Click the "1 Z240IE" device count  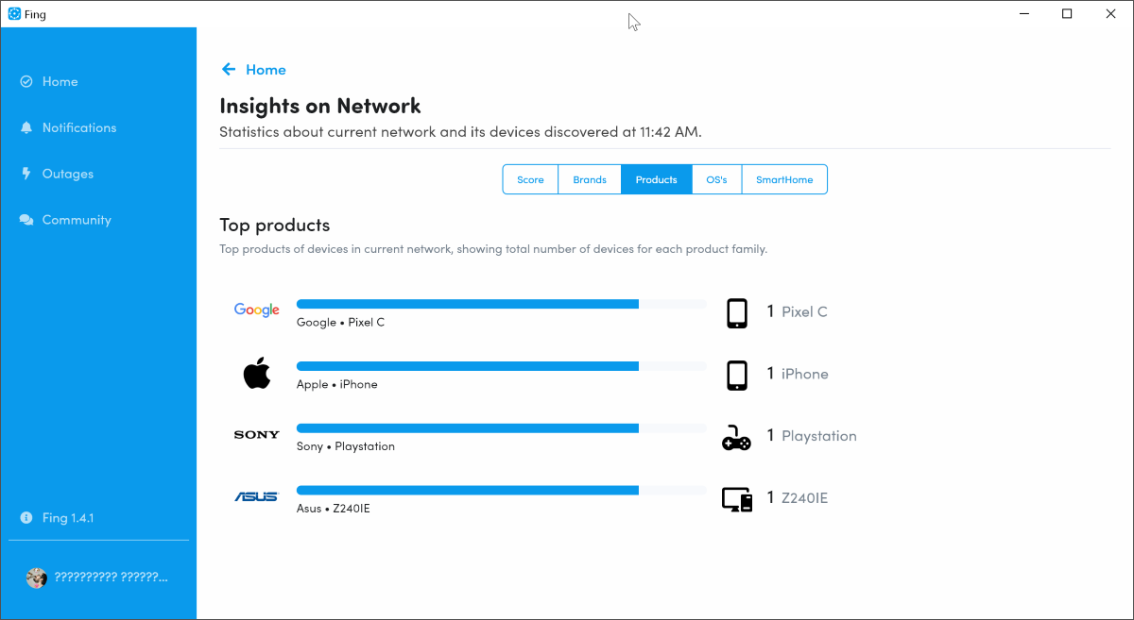click(x=798, y=498)
